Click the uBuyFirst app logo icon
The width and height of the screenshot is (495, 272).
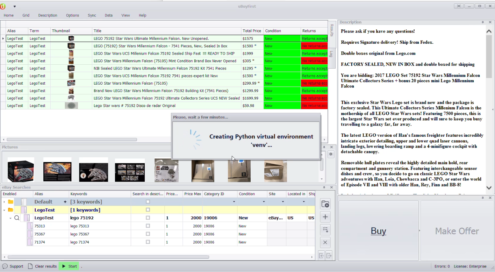[x=3, y=6]
